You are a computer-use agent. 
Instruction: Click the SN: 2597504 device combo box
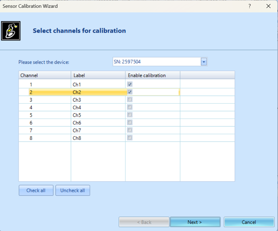click(156, 62)
